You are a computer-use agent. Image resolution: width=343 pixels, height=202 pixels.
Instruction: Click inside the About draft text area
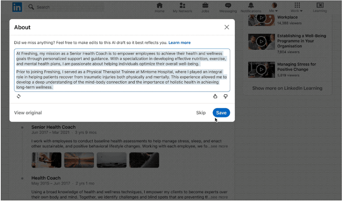[x=122, y=70]
